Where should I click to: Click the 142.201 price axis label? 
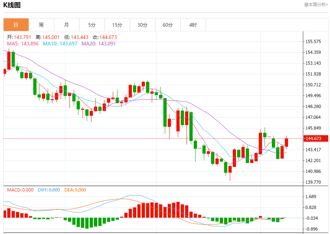pos(313,160)
